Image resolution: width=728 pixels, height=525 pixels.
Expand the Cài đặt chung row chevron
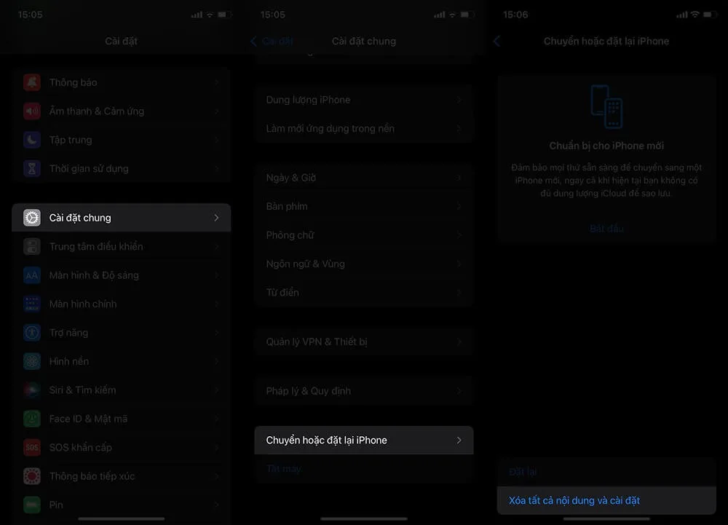[216, 218]
